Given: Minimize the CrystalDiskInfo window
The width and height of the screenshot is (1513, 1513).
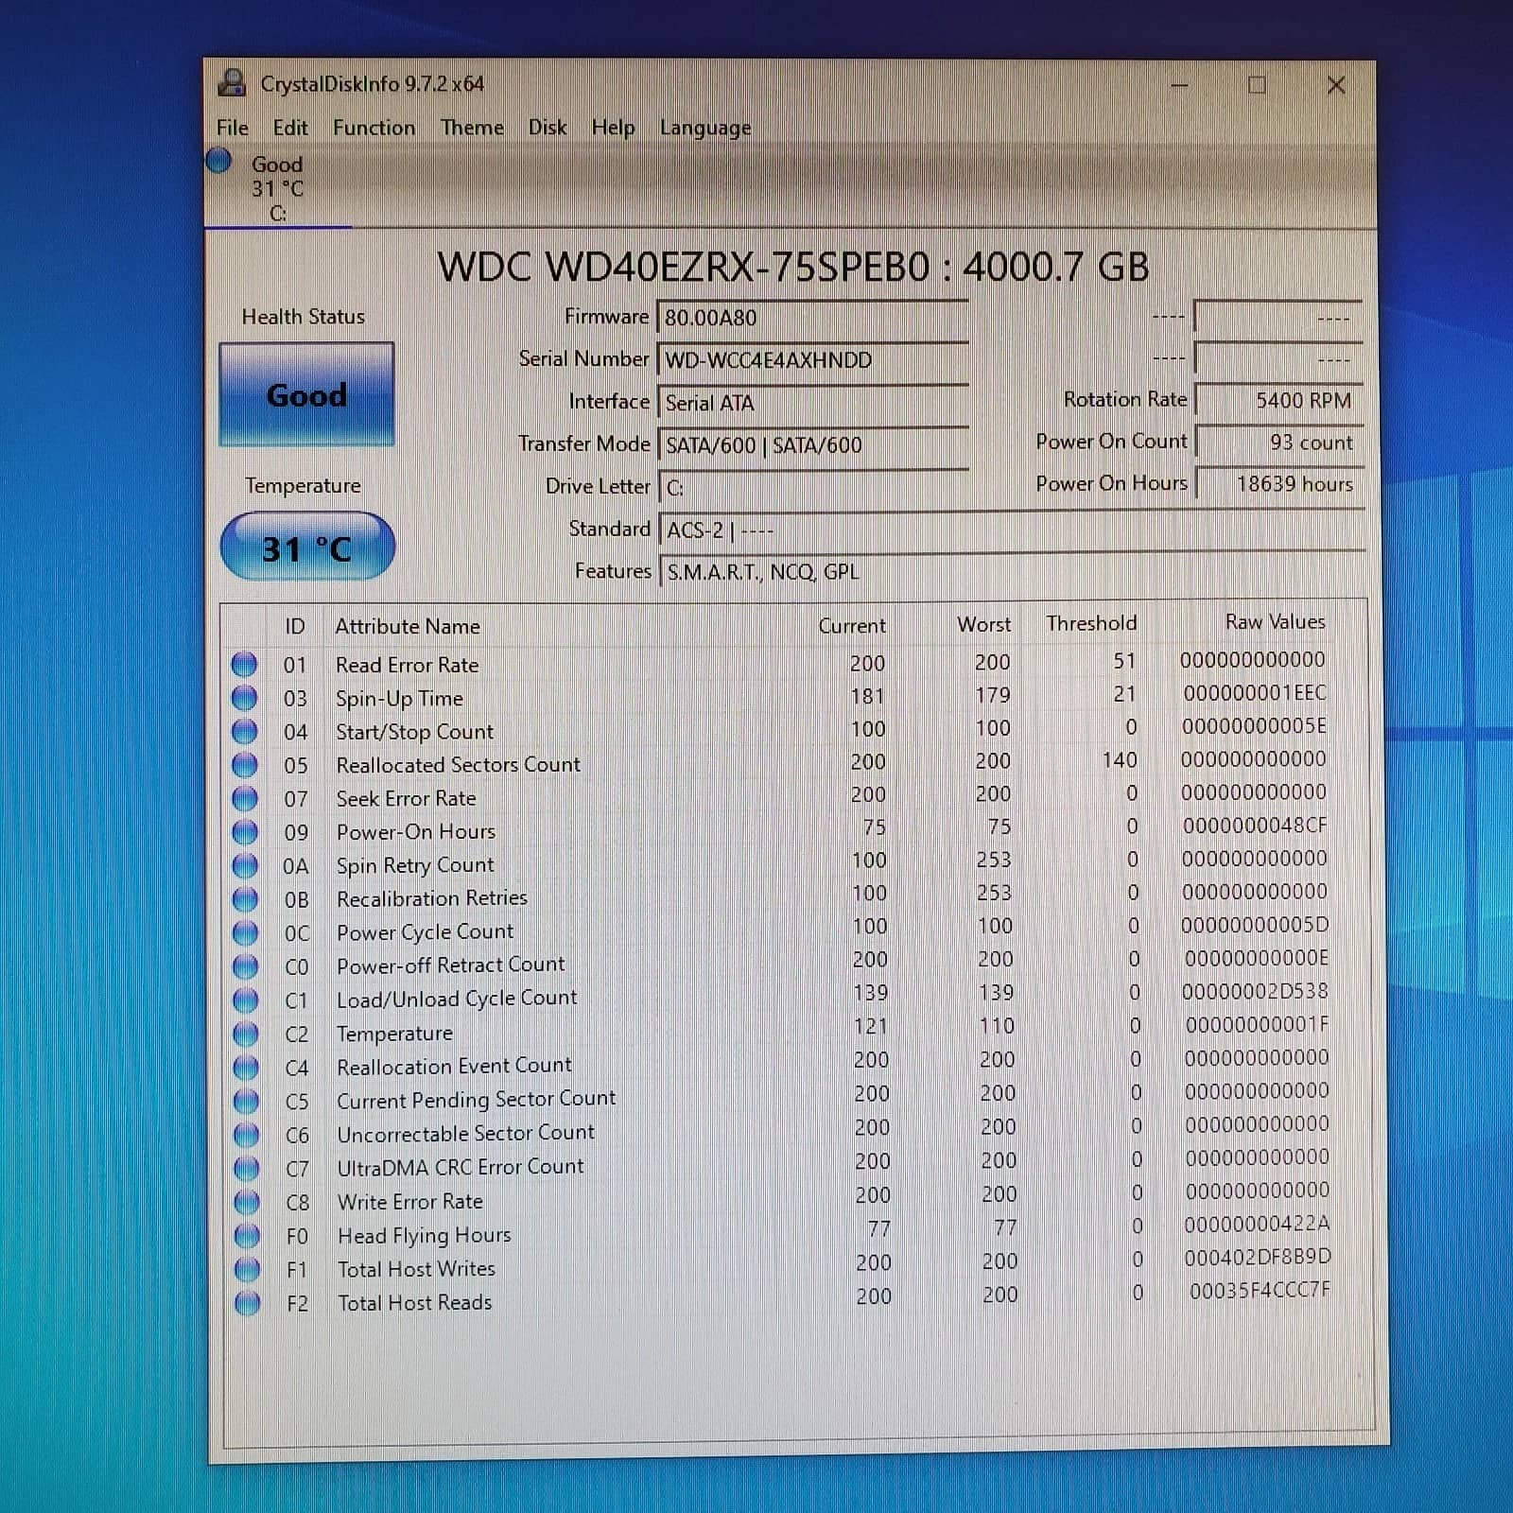Looking at the screenshot, I should (1179, 85).
